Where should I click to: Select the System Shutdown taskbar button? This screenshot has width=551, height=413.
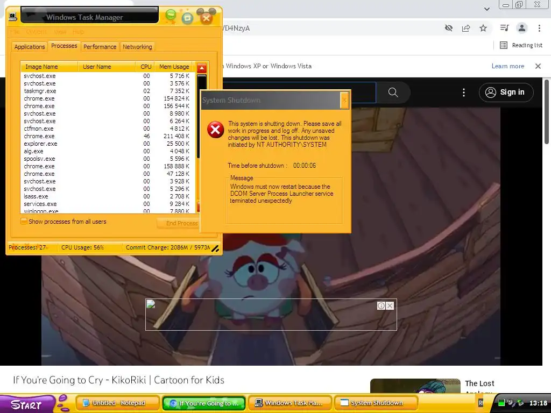coord(376,403)
